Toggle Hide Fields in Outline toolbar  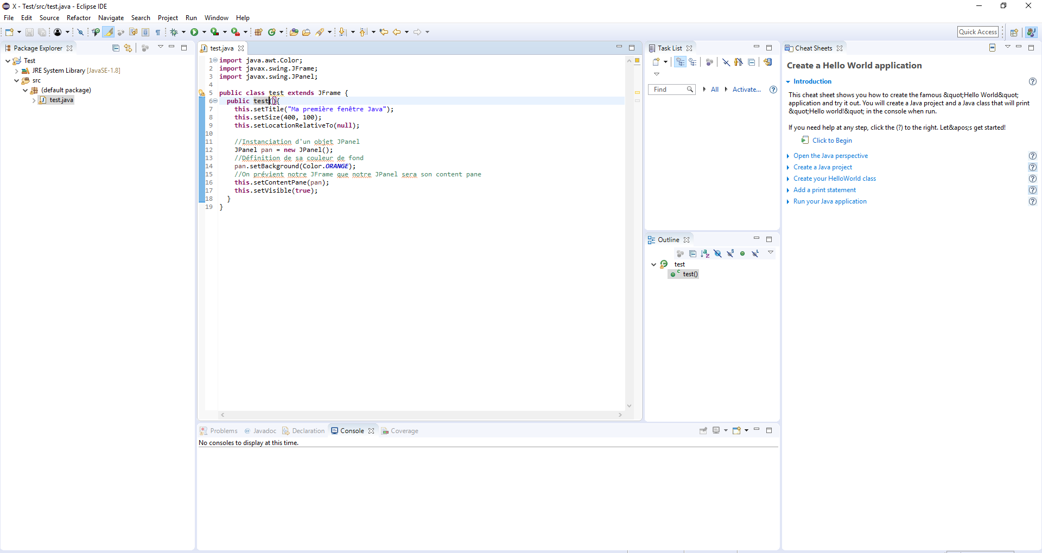coord(717,253)
